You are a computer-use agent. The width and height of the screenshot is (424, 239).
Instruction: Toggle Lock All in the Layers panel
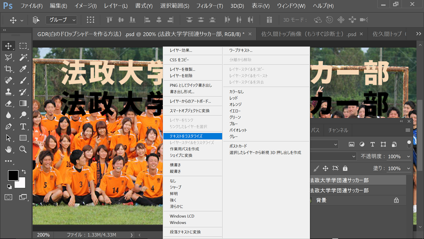pos(345,168)
